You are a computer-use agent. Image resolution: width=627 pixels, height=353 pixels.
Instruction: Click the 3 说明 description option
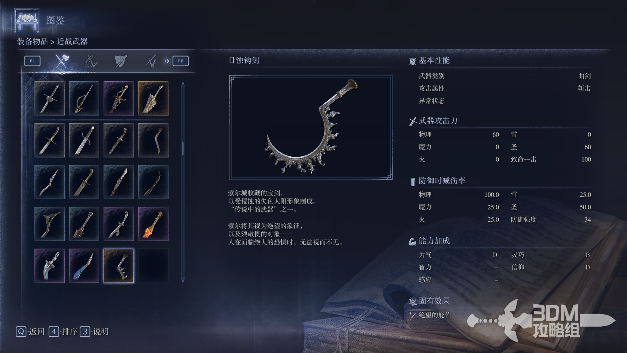(94, 332)
